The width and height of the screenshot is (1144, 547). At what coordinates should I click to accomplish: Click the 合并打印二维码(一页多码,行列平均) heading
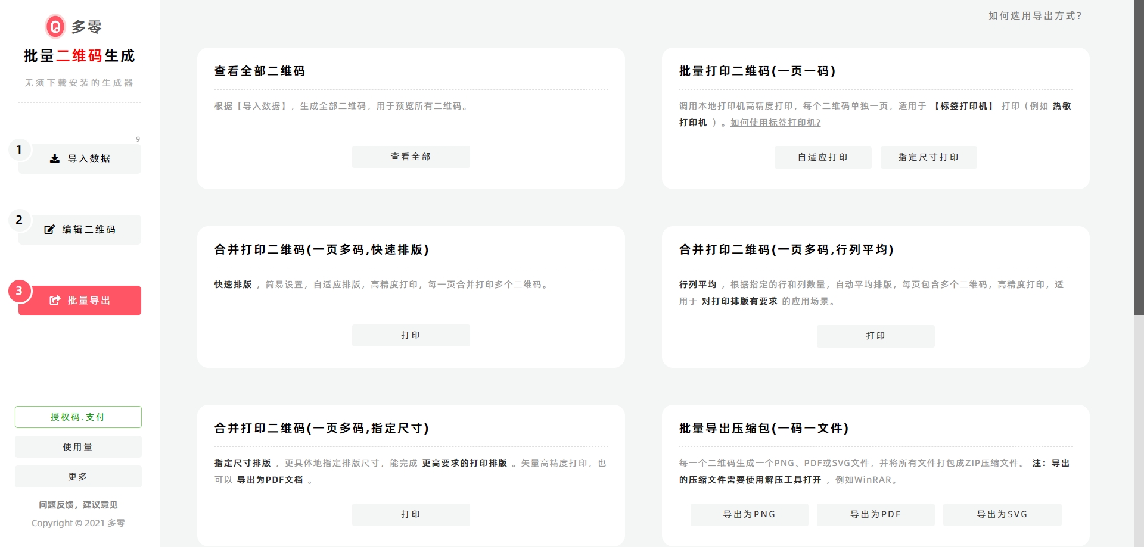(786, 249)
